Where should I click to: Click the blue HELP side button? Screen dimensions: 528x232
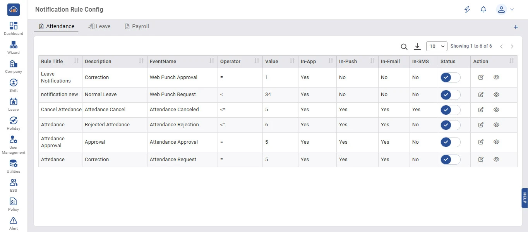point(525,198)
